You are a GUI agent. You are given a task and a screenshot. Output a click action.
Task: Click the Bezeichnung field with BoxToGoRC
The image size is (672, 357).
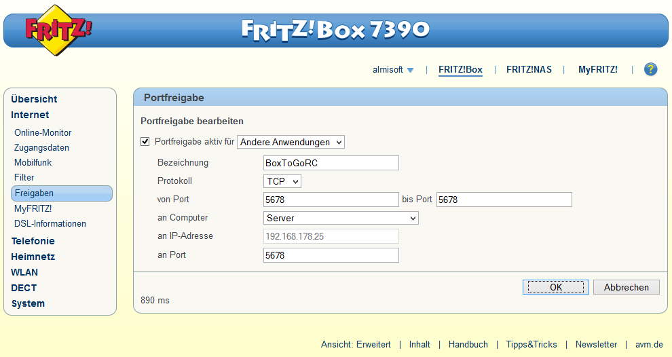click(x=331, y=163)
